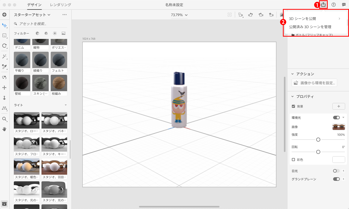Filter assets by images picture icon
The width and height of the screenshot is (349, 209).
coord(64,33)
